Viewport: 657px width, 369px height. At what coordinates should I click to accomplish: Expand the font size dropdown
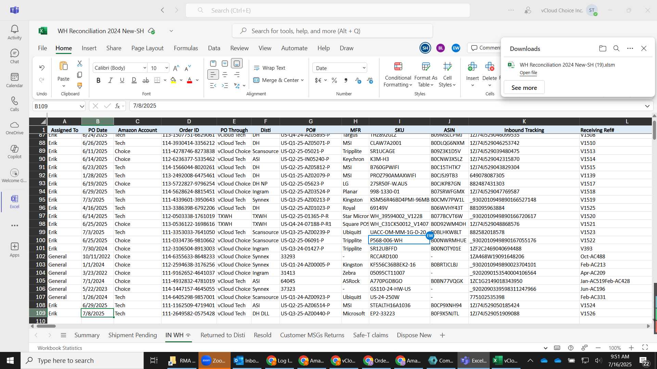pos(167,68)
